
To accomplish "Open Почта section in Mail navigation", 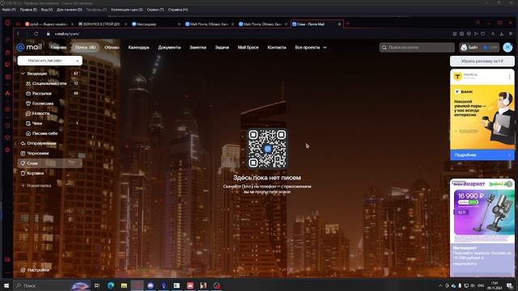I will coord(85,48).
